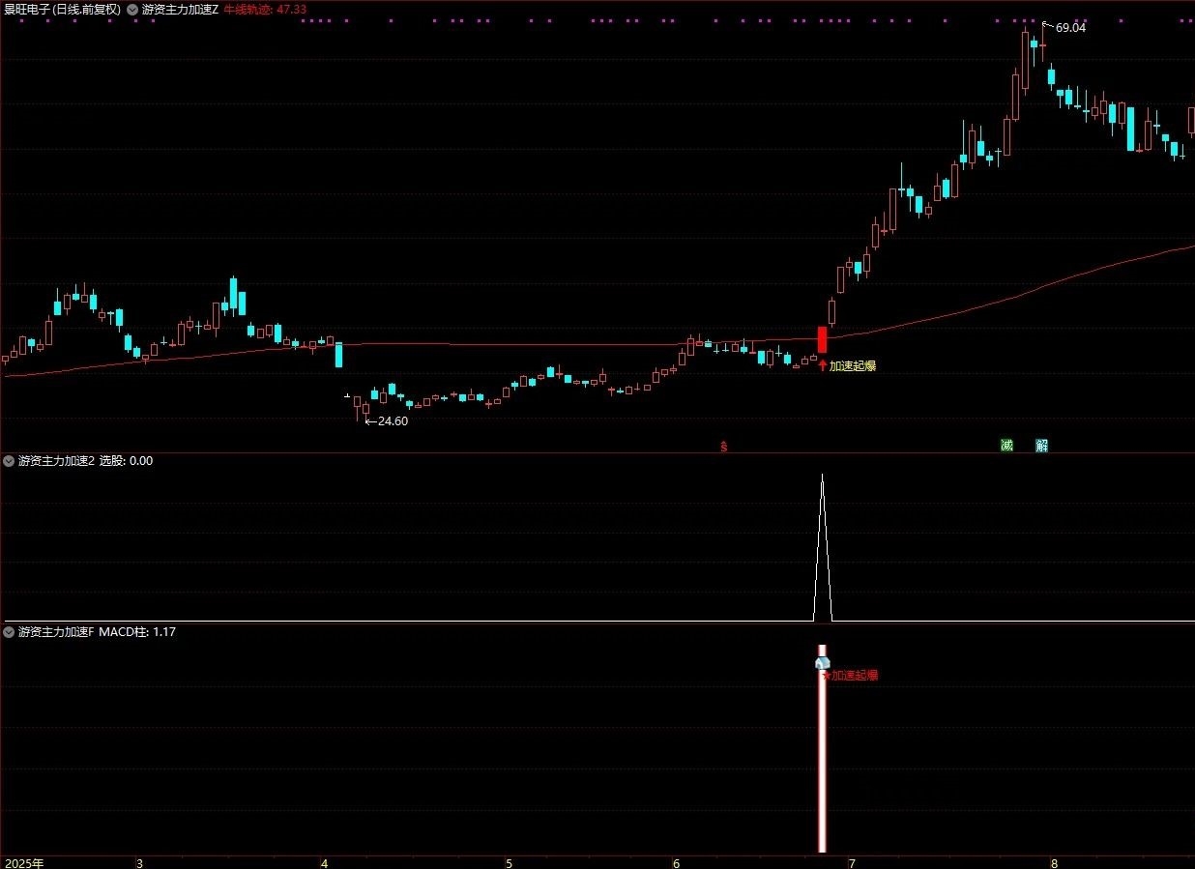This screenshot has height=869, width=1195.
Task: Click the green 减 event marker
Action: click(1006, 446)
